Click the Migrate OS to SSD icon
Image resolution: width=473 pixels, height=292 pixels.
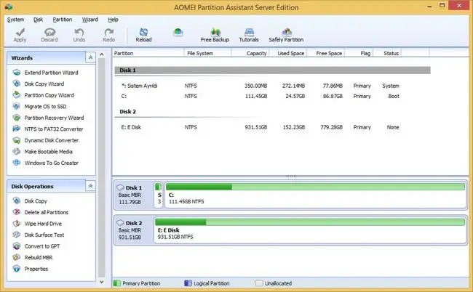tap(17, 106)
